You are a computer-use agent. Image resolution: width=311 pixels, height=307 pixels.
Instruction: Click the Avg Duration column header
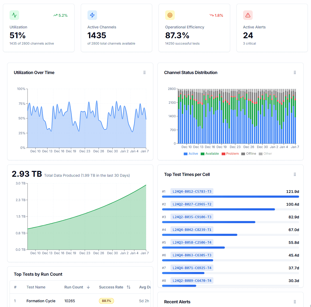[145, 287]
